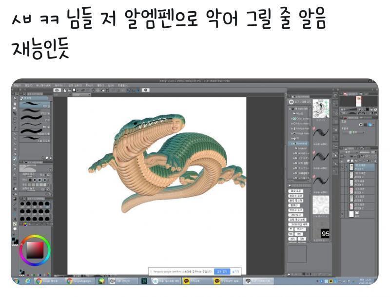Click the 숨기기 link in sharing popup
The width and height of the screenshot is (390, 297).
point(235,271)
